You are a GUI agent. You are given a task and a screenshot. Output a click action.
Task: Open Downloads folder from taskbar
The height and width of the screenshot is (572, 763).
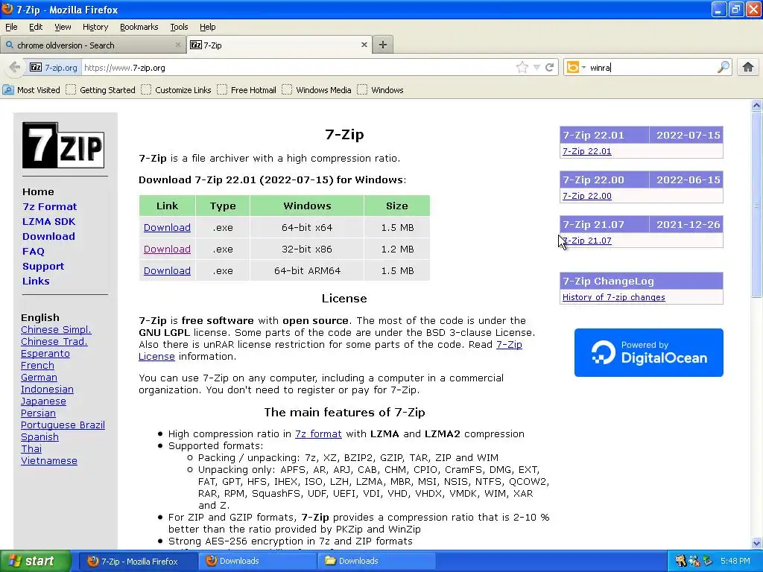(376, 561)
